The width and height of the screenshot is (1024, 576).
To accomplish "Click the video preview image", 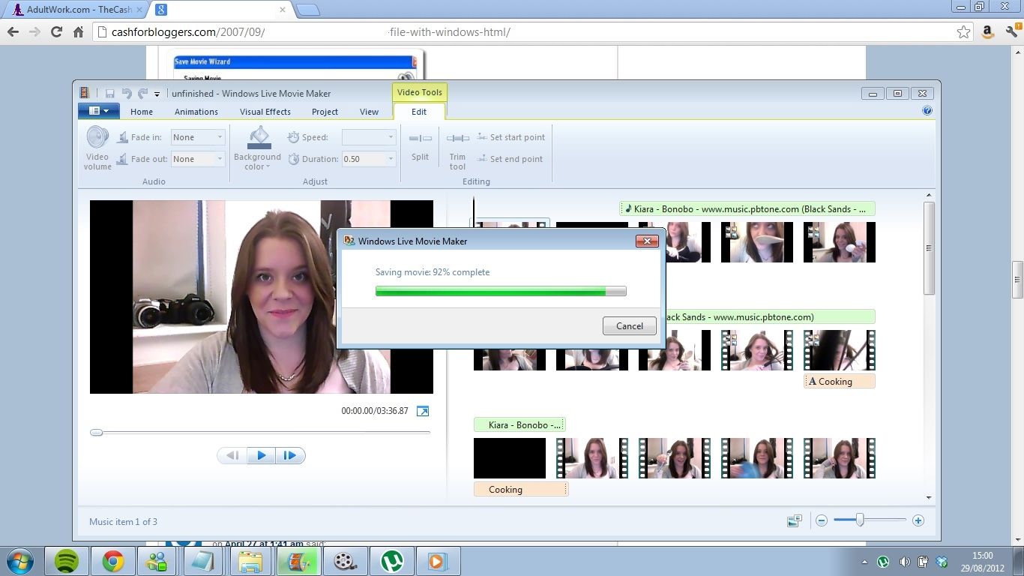I will click(262, 297).
